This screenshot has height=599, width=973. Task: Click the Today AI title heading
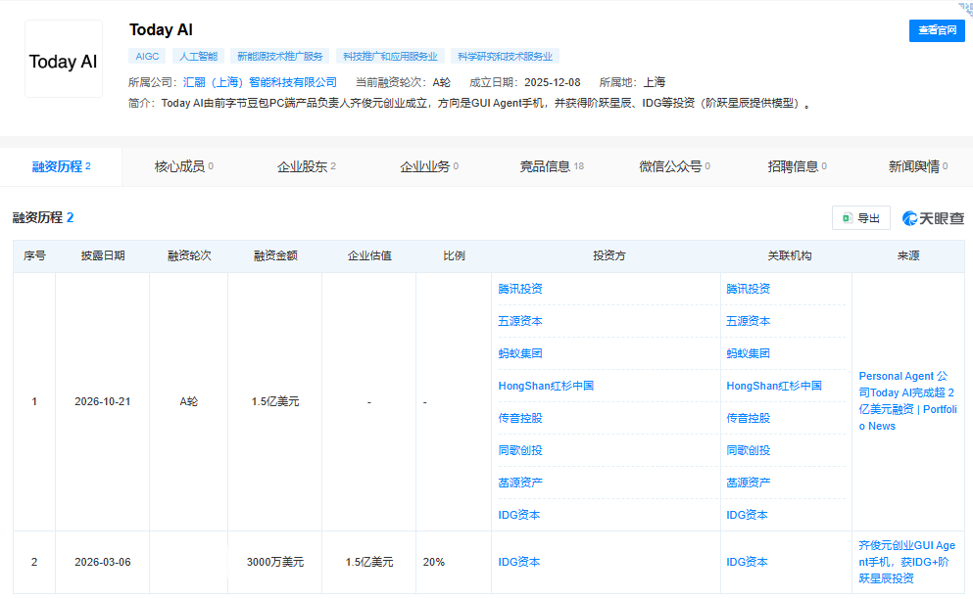click(161, 29)
